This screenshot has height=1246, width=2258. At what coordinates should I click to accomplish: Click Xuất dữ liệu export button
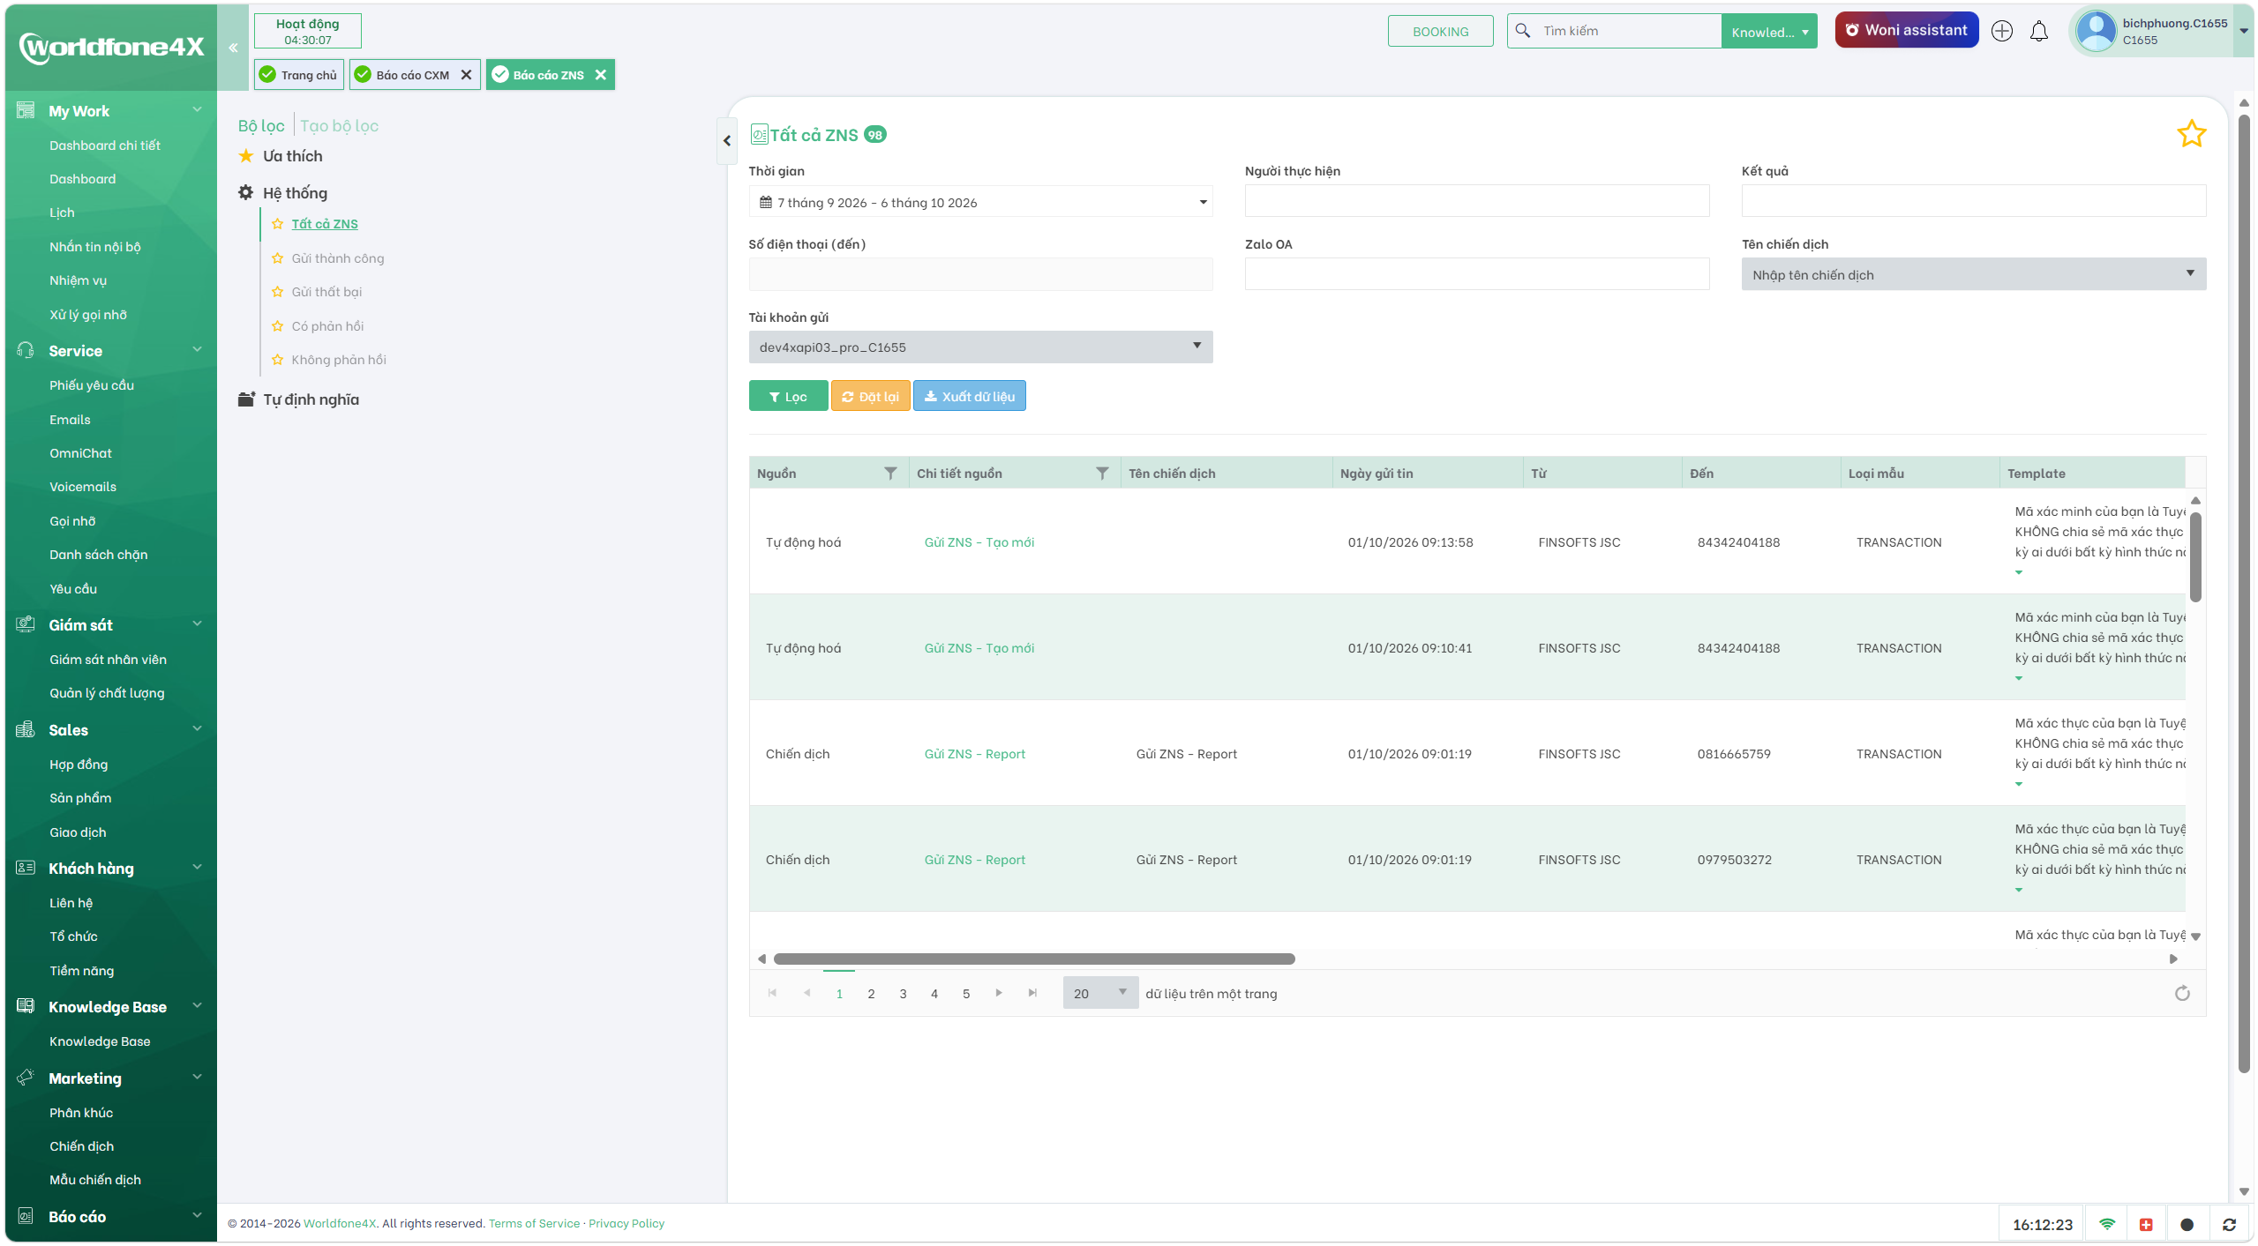(x=969, y=396)
